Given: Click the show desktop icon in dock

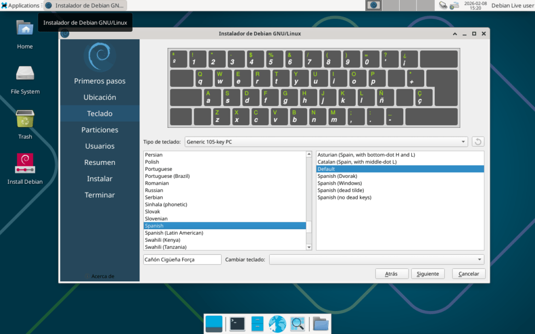Looking at the screenshot, I should click(x=214, y=324).
